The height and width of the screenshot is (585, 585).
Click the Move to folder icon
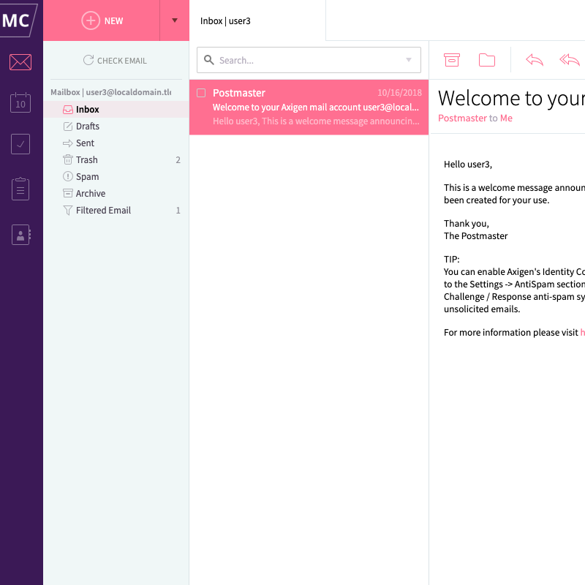[x=487, y=60]
